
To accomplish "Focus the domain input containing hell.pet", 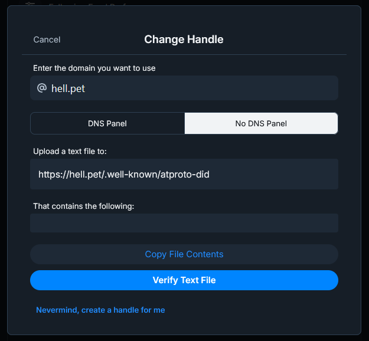I will pos(184,88).
